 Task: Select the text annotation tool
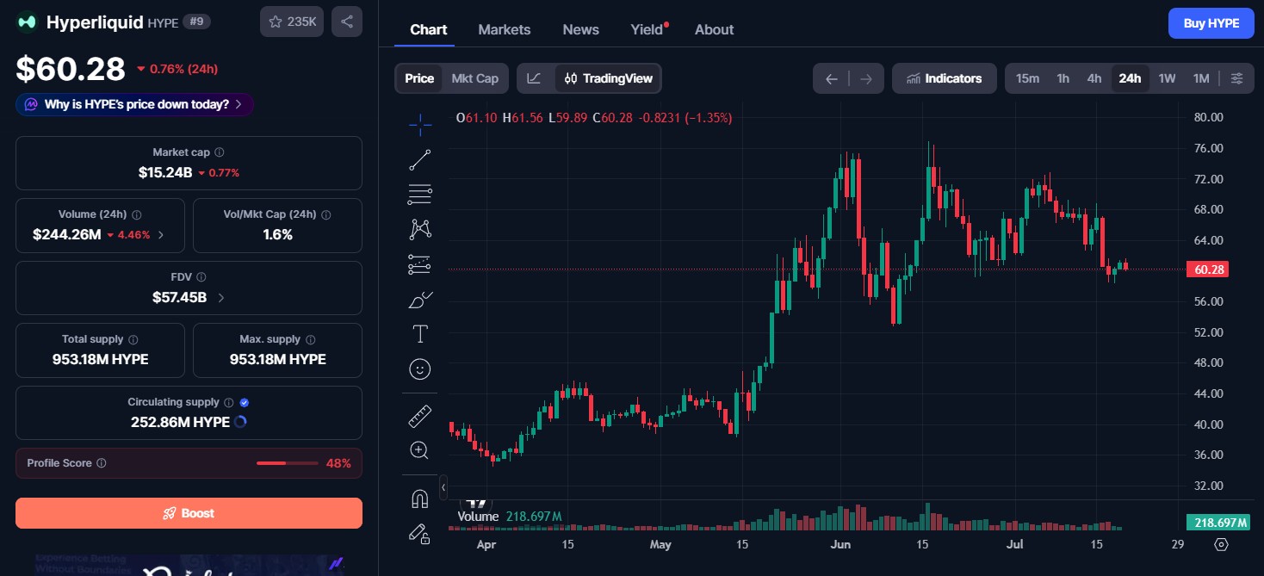(x=420, y=334)
